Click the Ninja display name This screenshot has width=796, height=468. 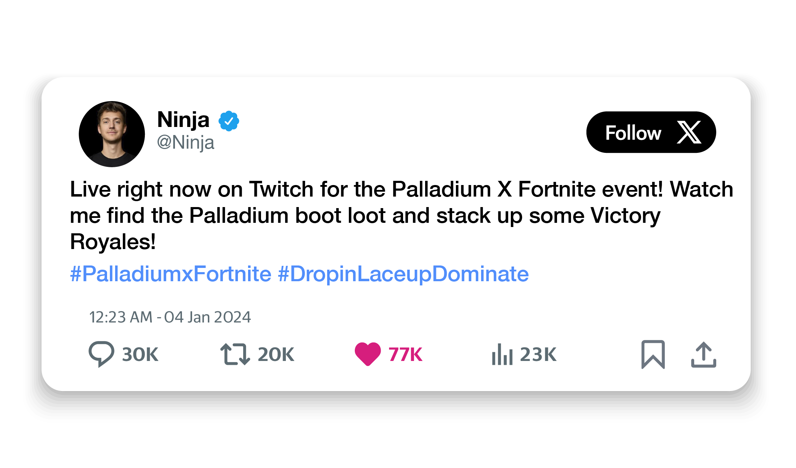(183, 120)
